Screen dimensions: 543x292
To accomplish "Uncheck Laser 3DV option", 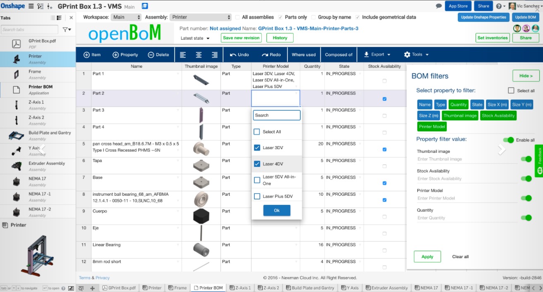I will click(257, 147).
